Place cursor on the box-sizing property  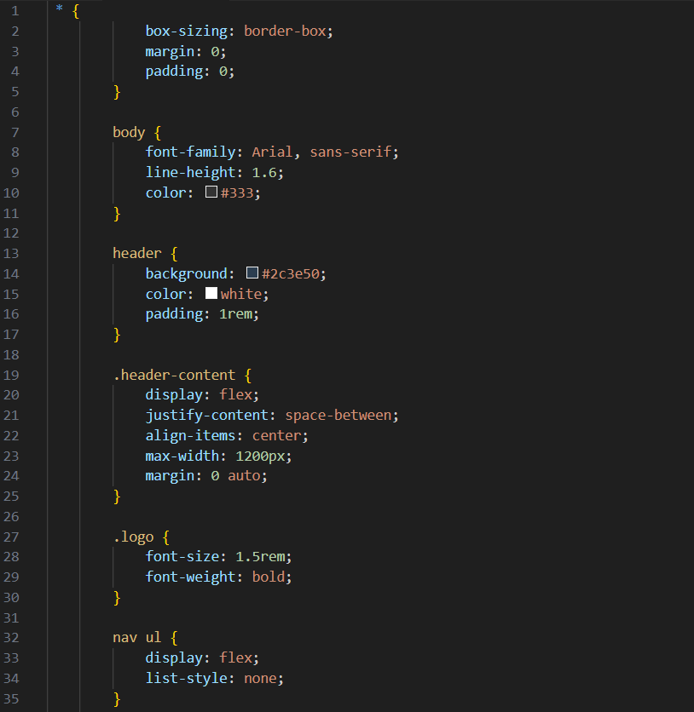tap(190, 31)
